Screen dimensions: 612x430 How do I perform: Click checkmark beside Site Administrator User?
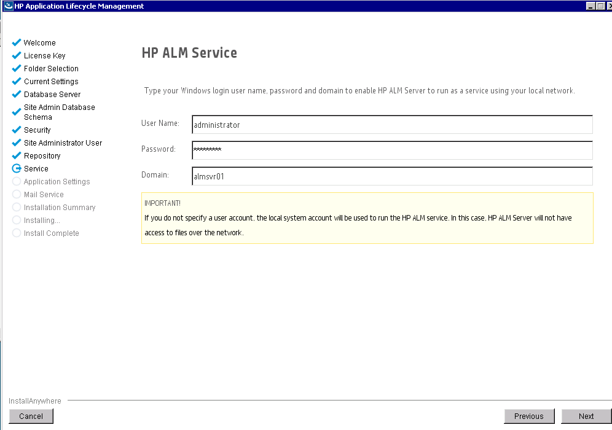17,142
